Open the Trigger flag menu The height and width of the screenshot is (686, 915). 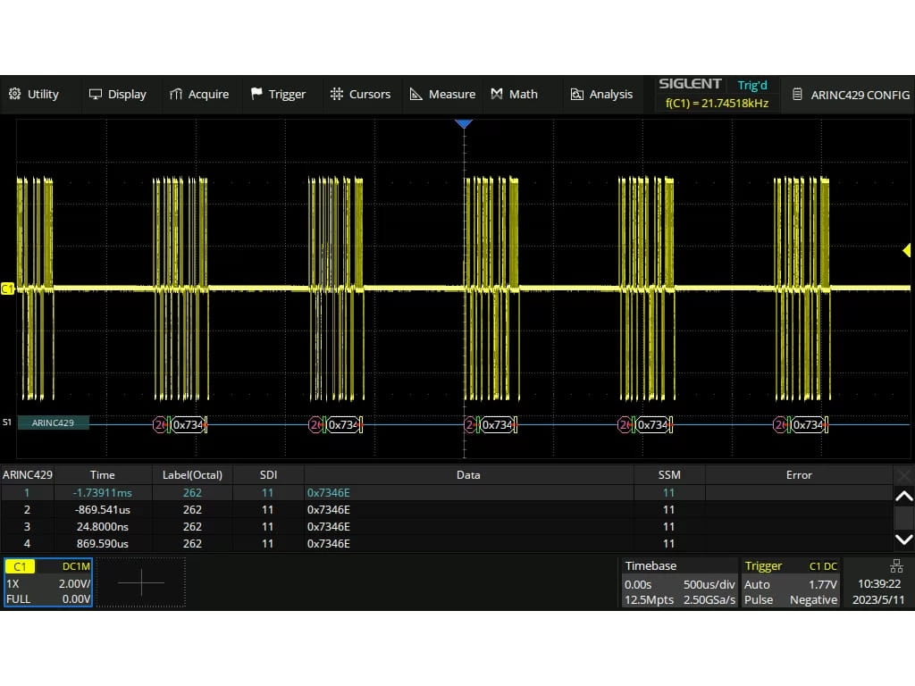278,94
